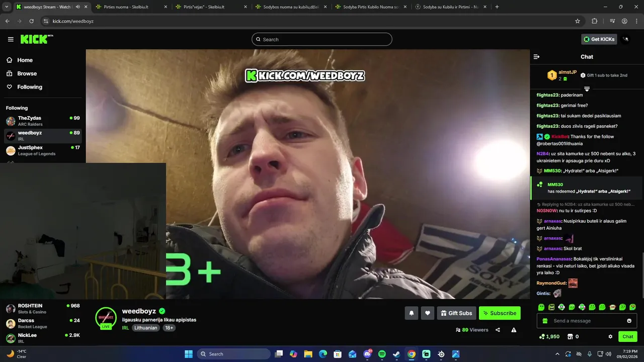Open the KICKs shop icon
644x362 pixels.
570,336
